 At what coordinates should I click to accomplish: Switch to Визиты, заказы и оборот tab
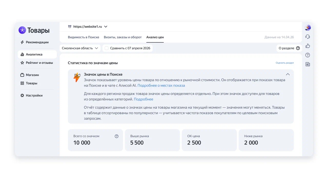pos(122,37)
